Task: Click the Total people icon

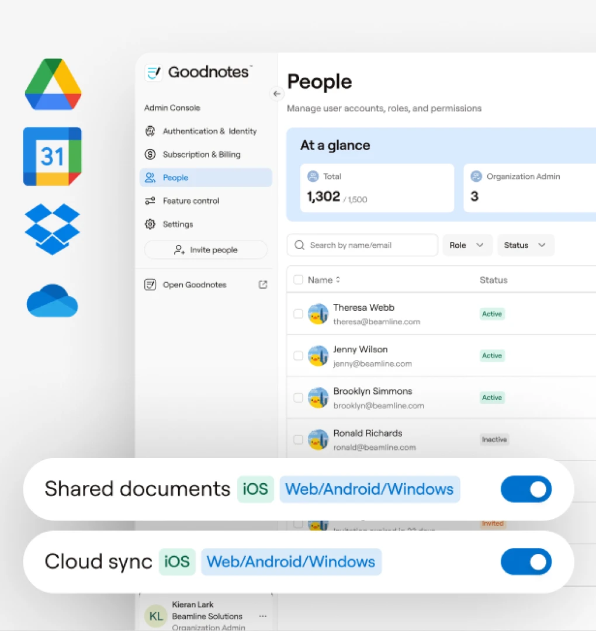Action: click(313, 176)
